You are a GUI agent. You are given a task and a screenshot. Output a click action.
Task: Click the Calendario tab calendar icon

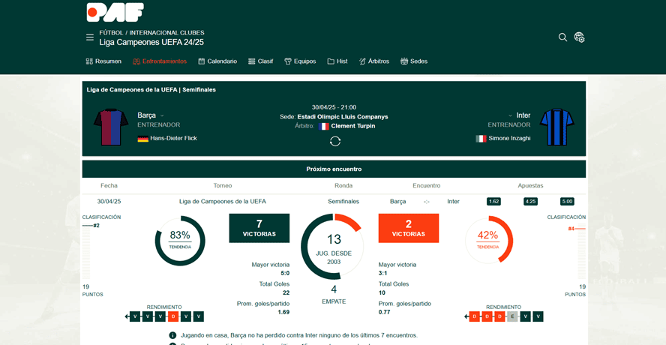pyautogui.click(x=202, y=61)
